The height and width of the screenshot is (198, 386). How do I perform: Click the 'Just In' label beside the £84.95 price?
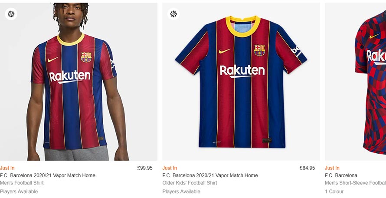170,168
